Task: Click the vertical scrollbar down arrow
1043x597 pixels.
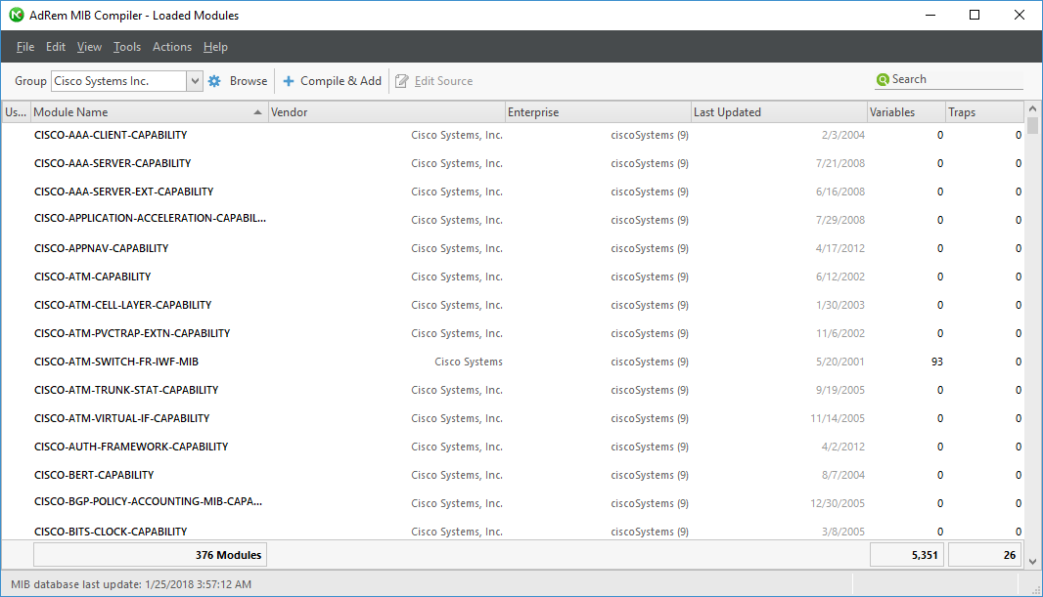Action: (x=1032, y=561)
